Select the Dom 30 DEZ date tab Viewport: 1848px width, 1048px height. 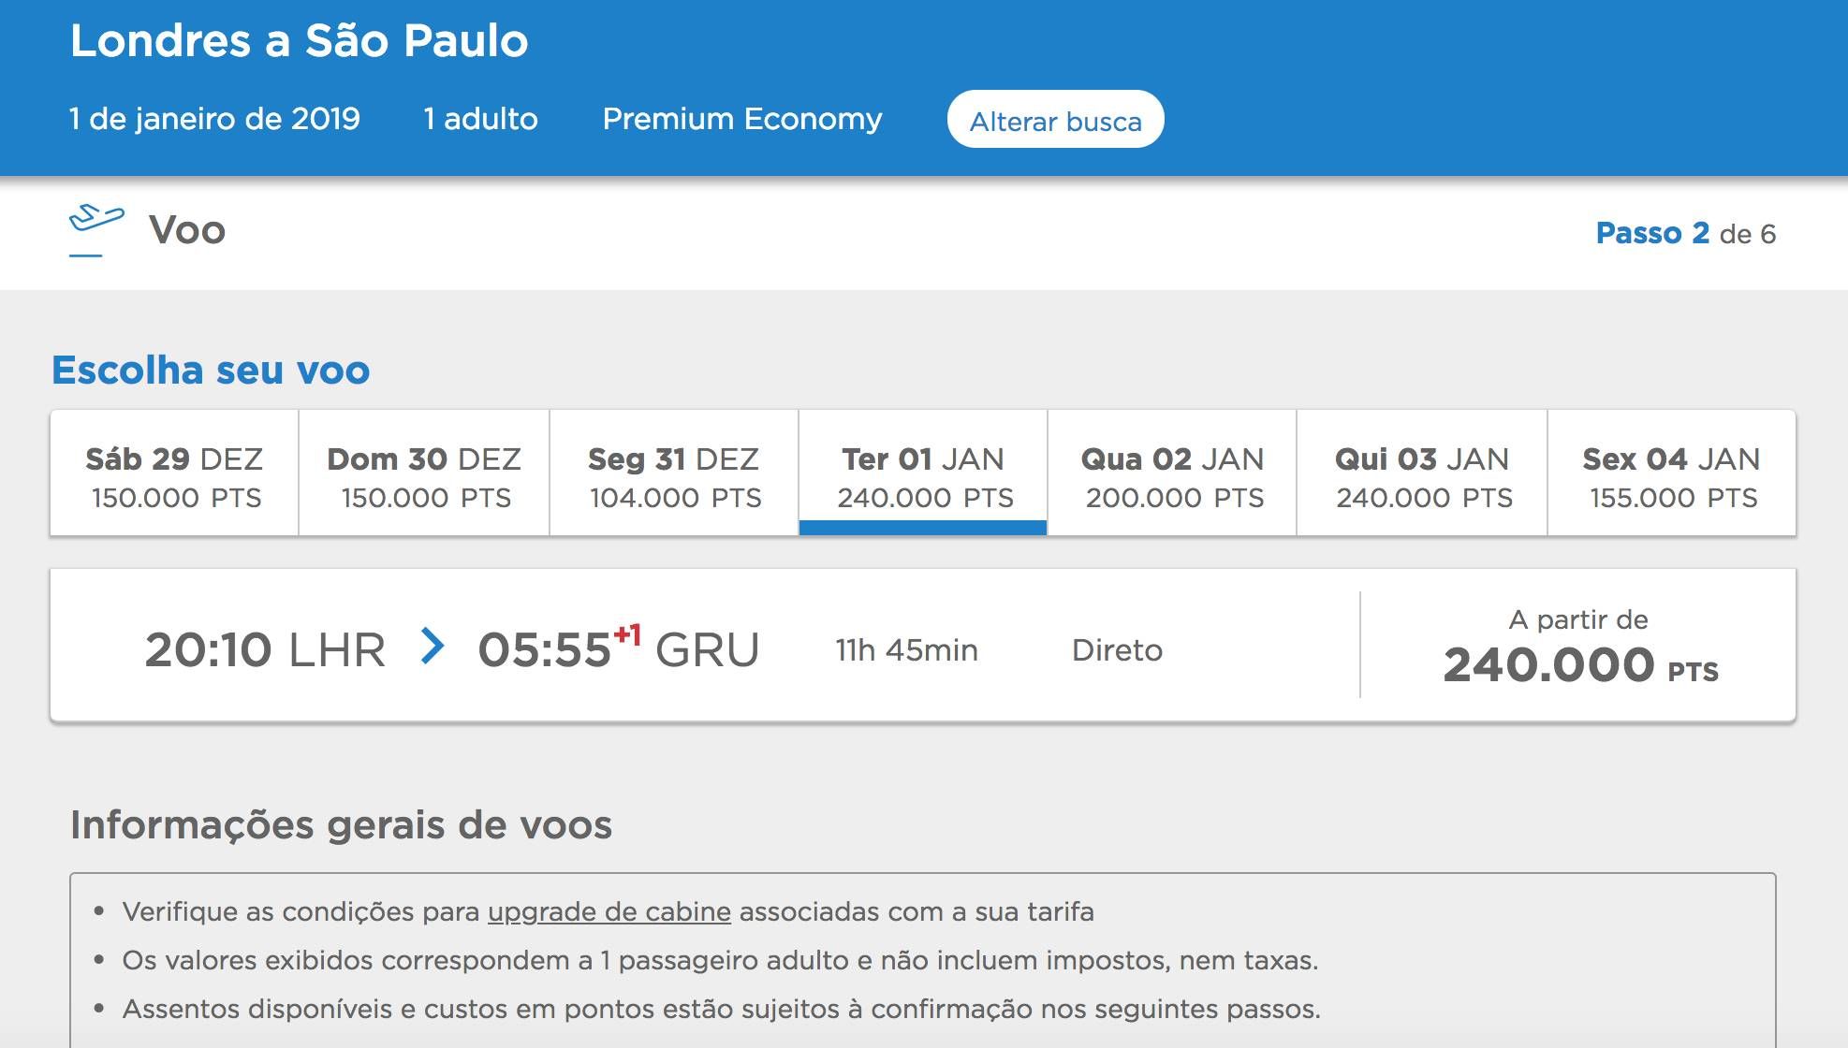click(424, 473)
